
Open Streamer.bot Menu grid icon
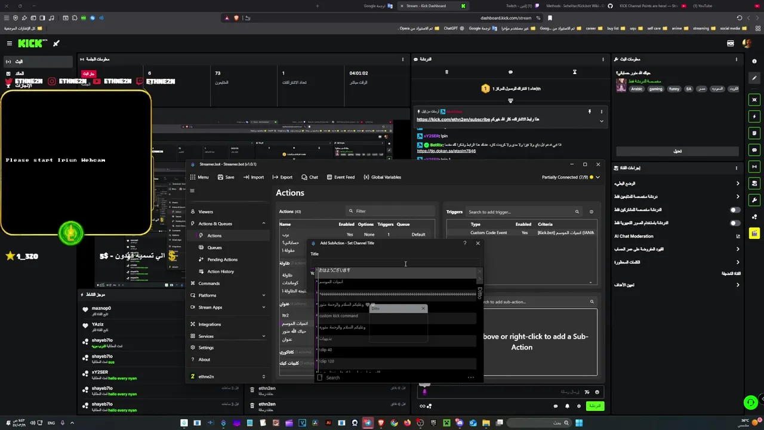193,177
